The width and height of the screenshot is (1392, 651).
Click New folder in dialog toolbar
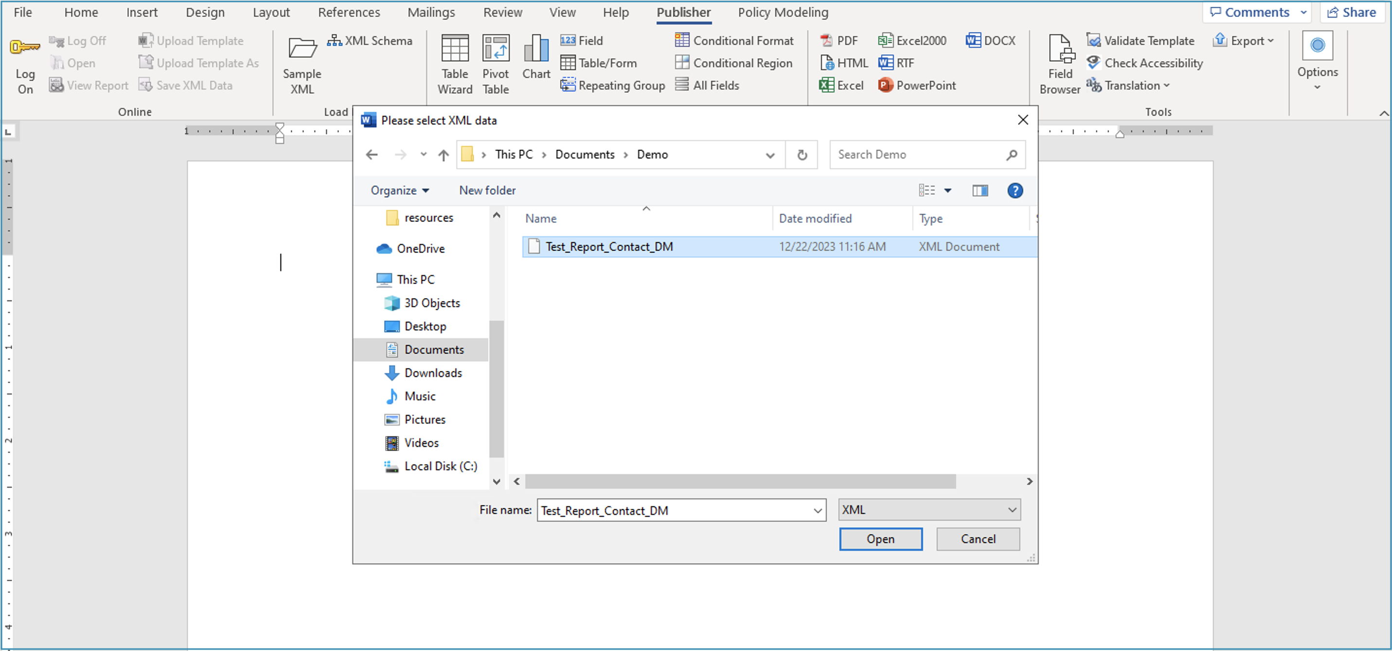click(487, 190)
